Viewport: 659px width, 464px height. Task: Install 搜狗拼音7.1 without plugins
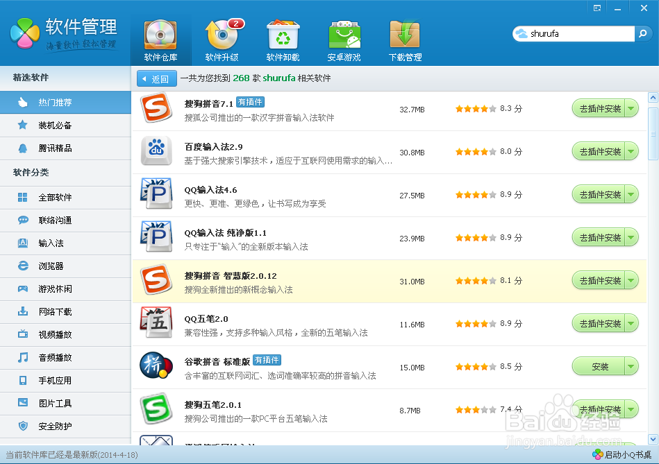tap(599, 109)
